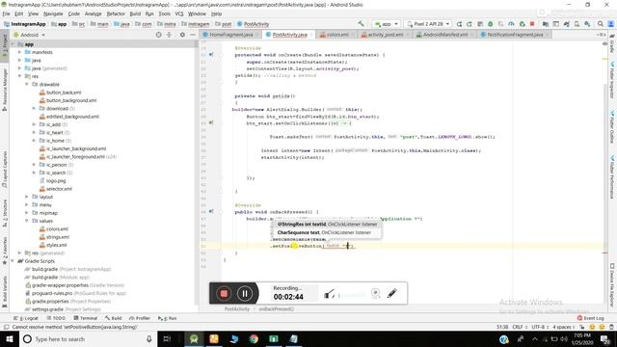Screen dimensions: 617x347
Task: Switch to HomeFragment.java tab
Action: [230, 35]
